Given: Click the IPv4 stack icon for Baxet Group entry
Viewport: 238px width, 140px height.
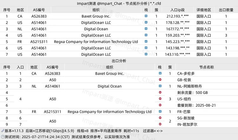Looking at the screenshot, I should (x=146, y=16).
